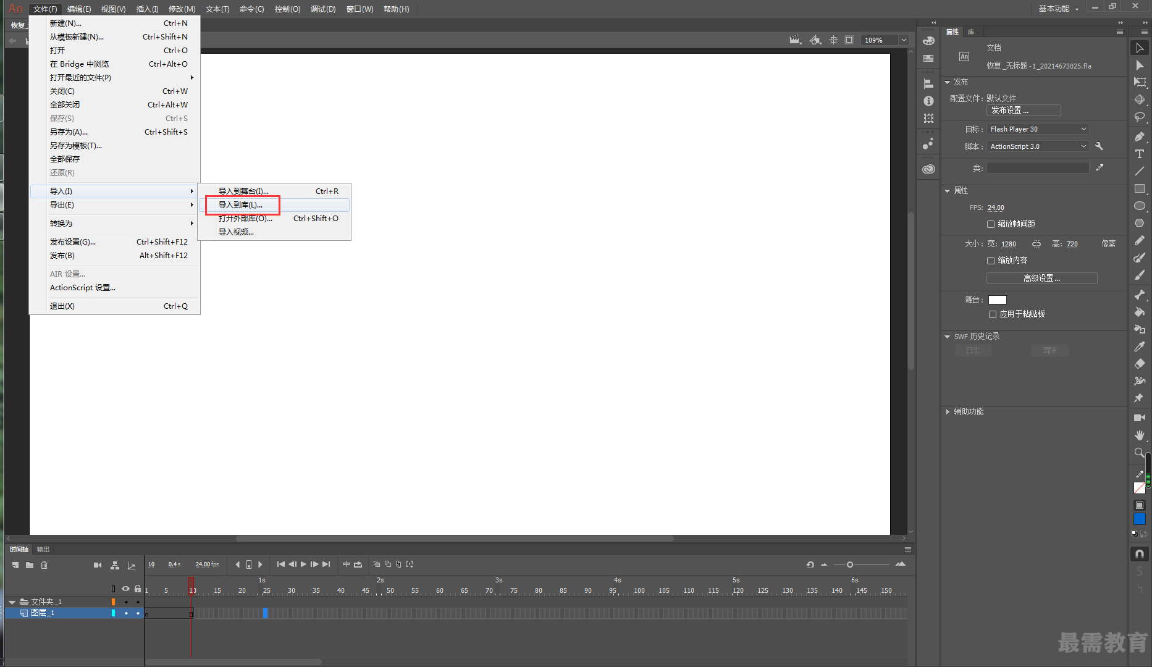1152x667 pixels.
Task: Collapse the 文件夹_1 layer folder
Action: click(12, 602)
